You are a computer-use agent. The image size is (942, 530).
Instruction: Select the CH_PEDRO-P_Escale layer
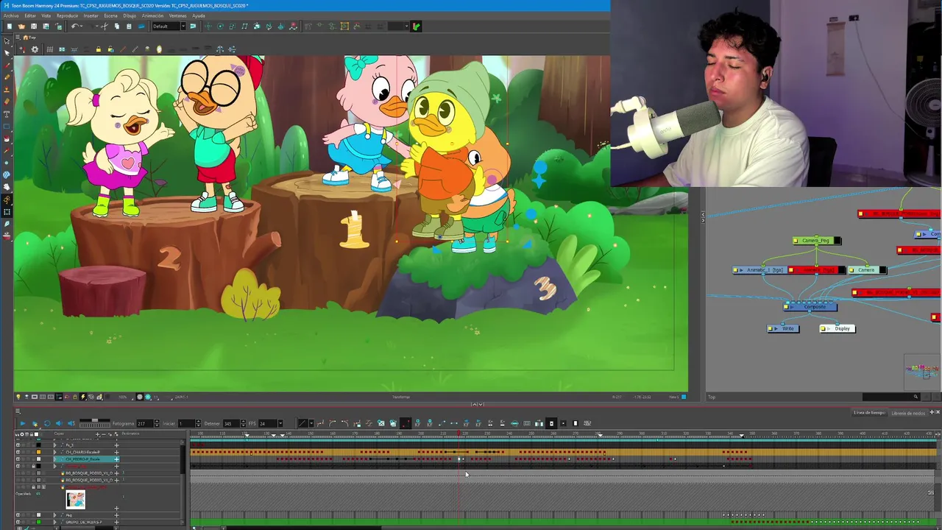(x=82, y=459)
